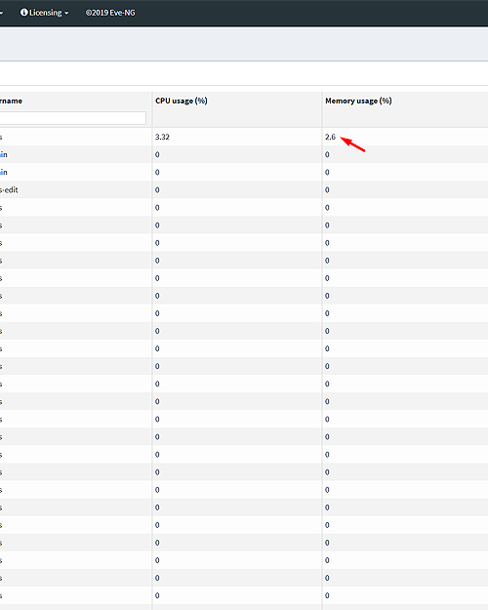This screenshot has height=610, width=488.
Task: Focus the username filter input field
Action: coord(73,118)
